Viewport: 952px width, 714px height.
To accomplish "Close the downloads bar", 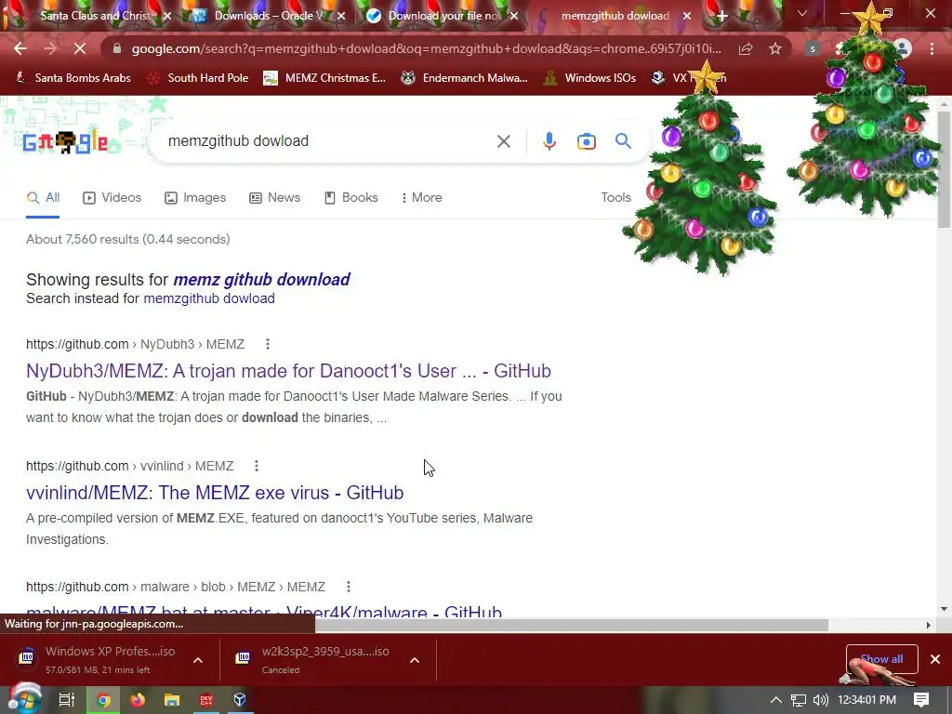I will [x=935, y=659].
